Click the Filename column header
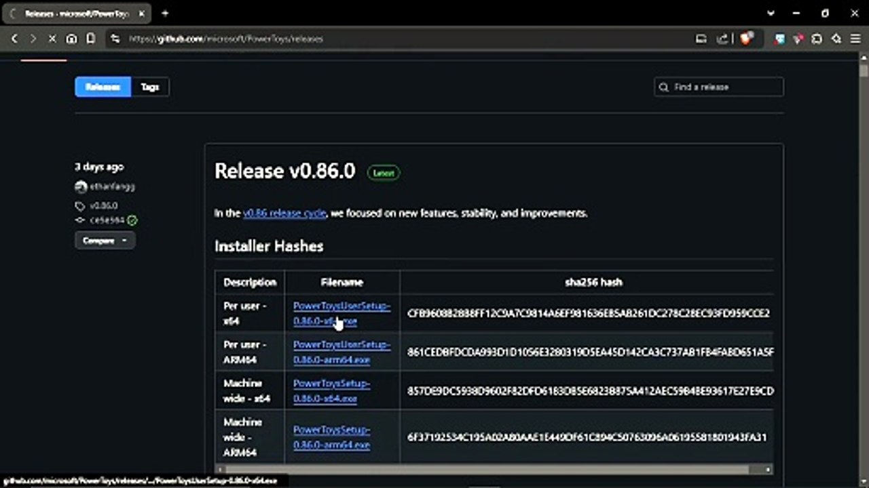The height and width of the screenshot is (488, 869). tap(342, 282)
